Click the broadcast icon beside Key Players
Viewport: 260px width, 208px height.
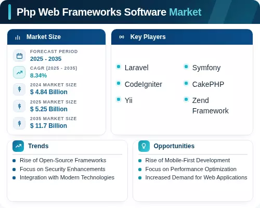point(122,37)
